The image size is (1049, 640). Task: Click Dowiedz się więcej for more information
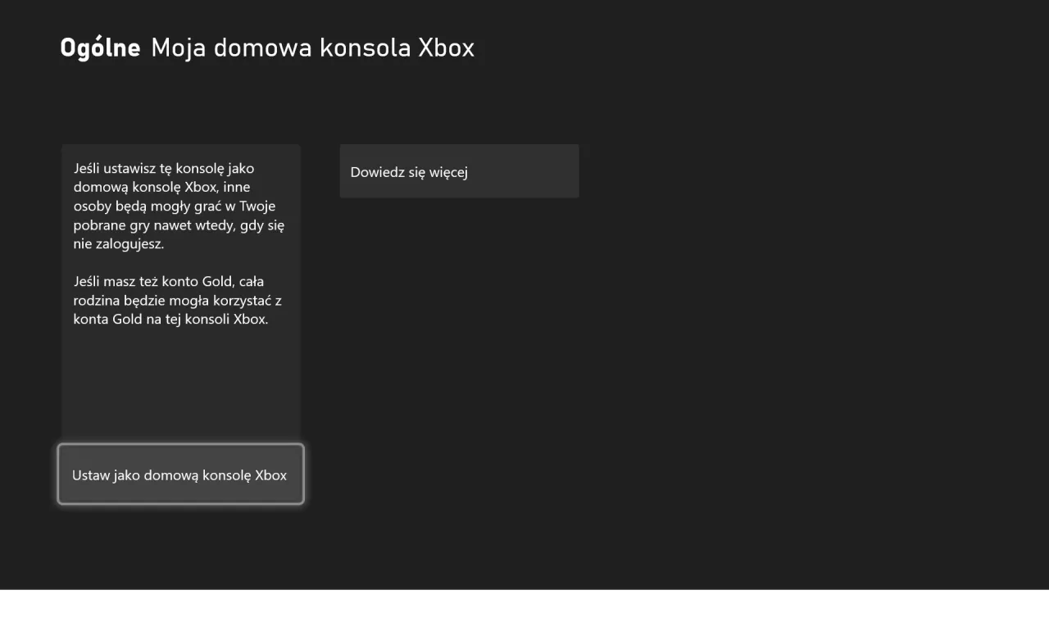pos(459,171)
